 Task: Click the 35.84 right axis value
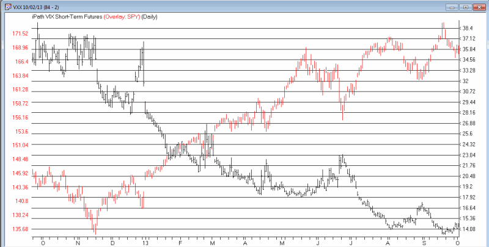[x=469, y=49]
